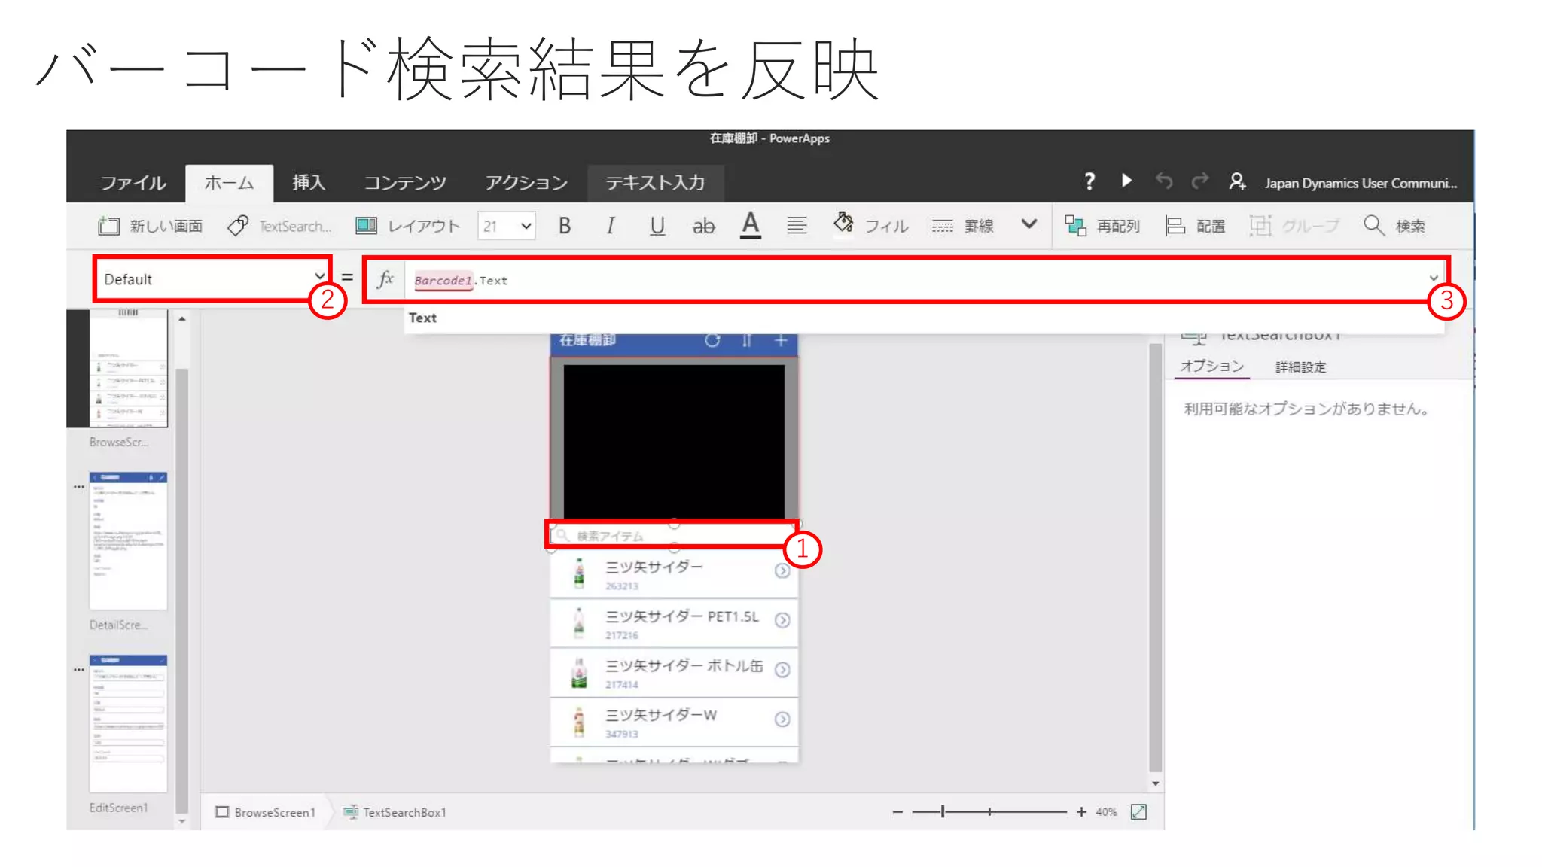Select the DetailScreen thumbnail
1542x867 pixels.
128,540
